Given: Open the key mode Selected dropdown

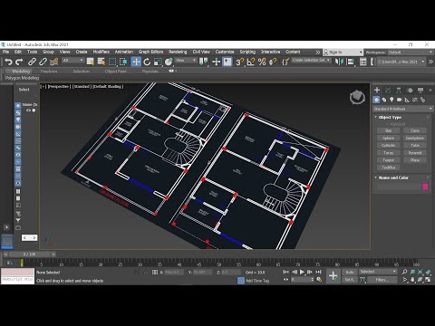Looking at the screenshot, I should pyautogui.click(x=378, y=272).
